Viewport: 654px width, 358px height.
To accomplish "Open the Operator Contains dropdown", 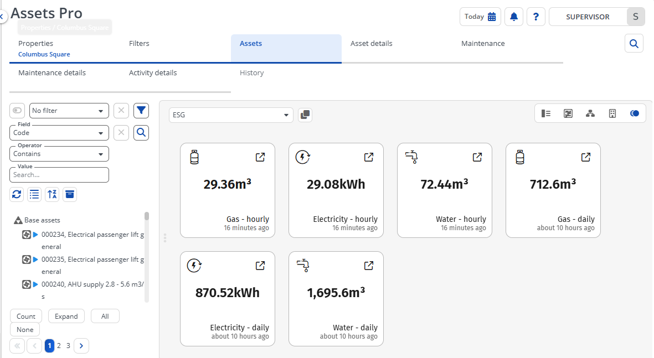I will pyautogui.click(x=59, y=154).
